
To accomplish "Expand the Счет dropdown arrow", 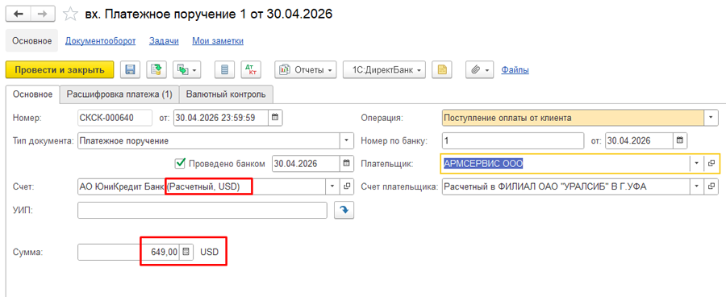I will (332, 186).
